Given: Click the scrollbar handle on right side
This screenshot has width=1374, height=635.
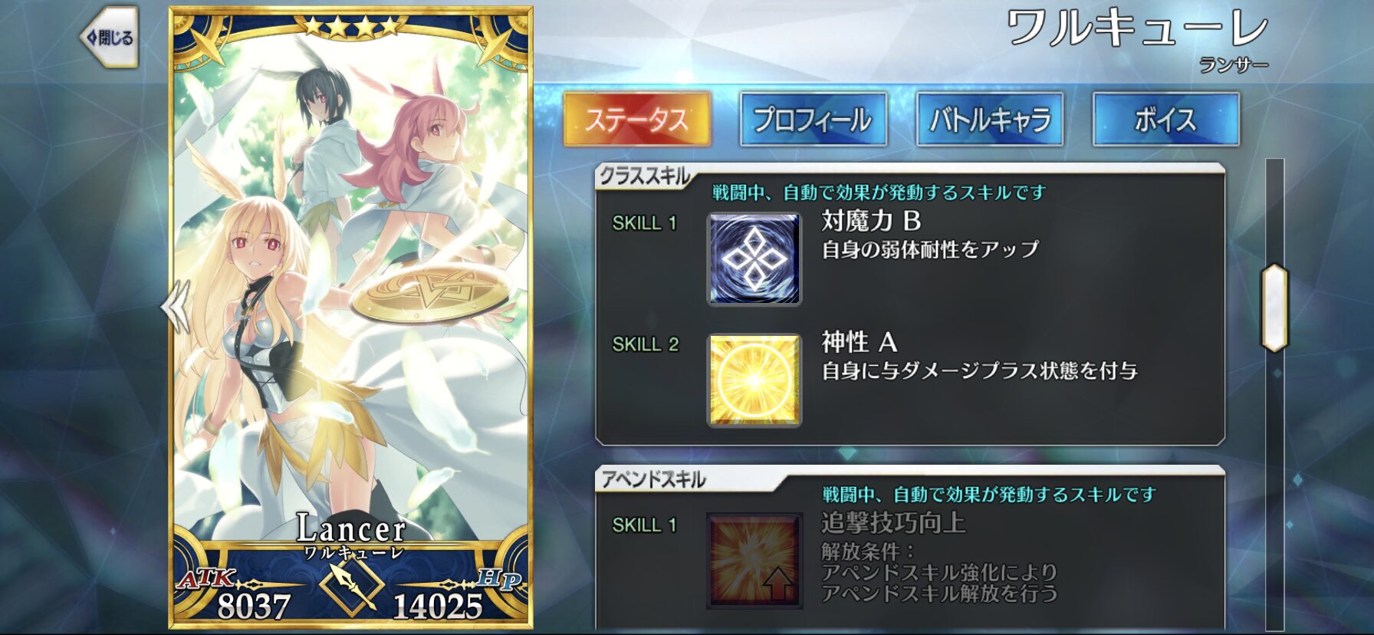Looking at the screenshot, I should click(x=1274, y=308).
